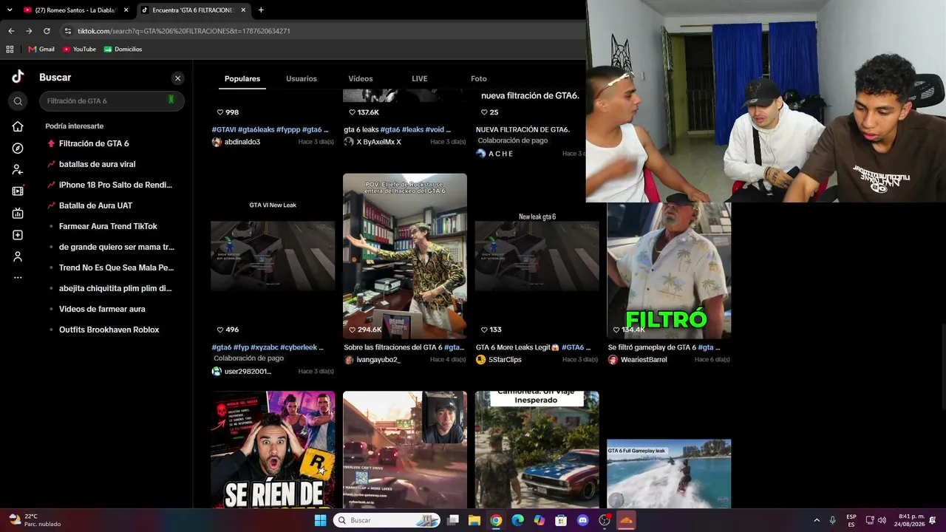946x532 pixels.
Task: Select suggestion 'de grande quiero ser mama tr...'
Action: coord(116,247)
